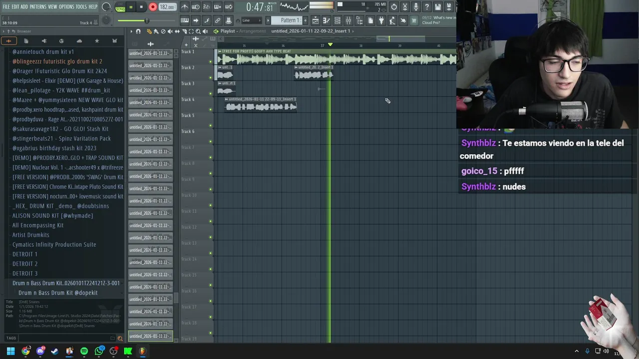This screenshot has width=639, height=359.
Task: Open the playlist options arrow menu
Action: click(x=131, y=31)
